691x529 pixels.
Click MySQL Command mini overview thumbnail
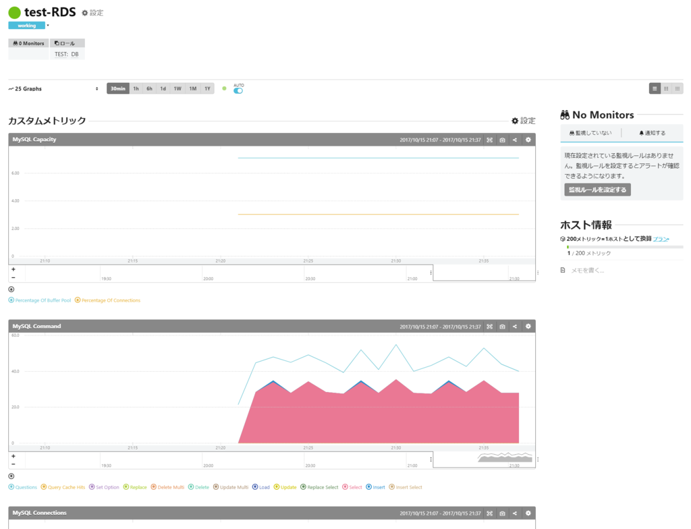coord(505,458)
